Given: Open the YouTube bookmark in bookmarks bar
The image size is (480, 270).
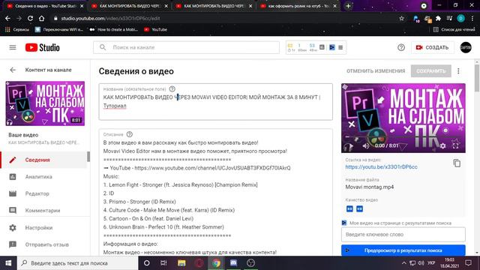Looking at the screenshot, I should [x=155, y=29].
